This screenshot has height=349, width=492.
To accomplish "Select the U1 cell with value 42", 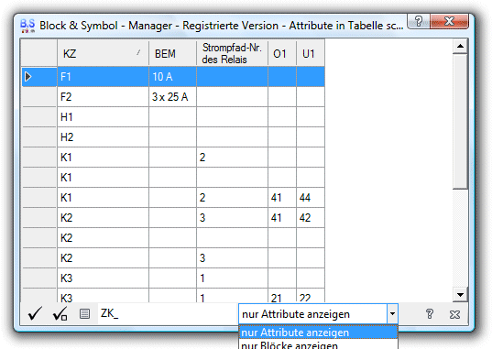I will pyautogui.click(x=311, y=217).
